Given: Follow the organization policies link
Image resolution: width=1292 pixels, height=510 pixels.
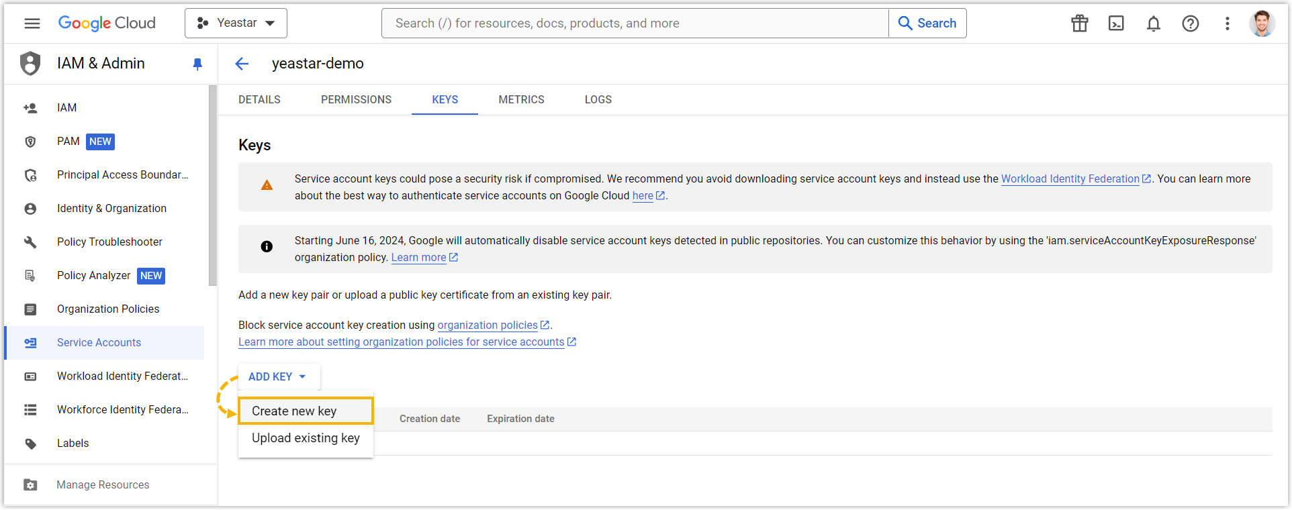Looking at the screenshot, I should [488, 325].
